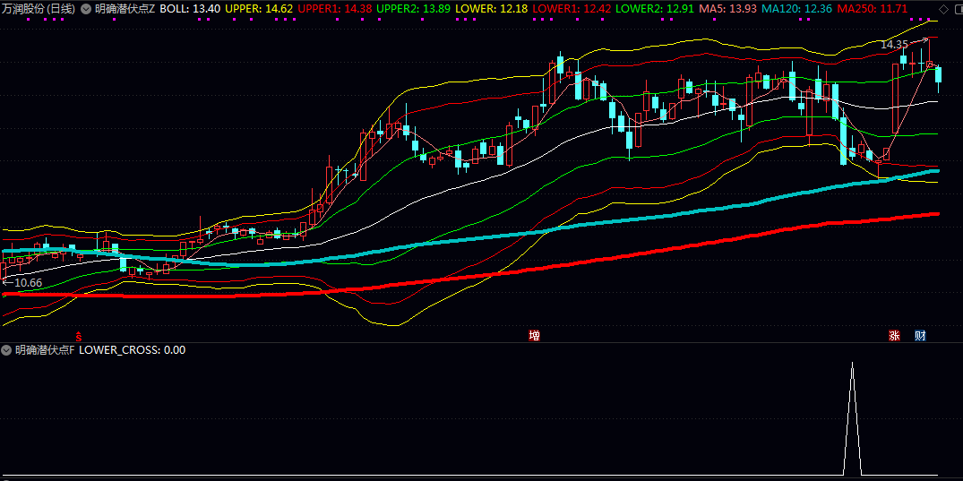Select the MA5: 13.93 label
Screen dimensions: 963x481
(x=726, y=9)
